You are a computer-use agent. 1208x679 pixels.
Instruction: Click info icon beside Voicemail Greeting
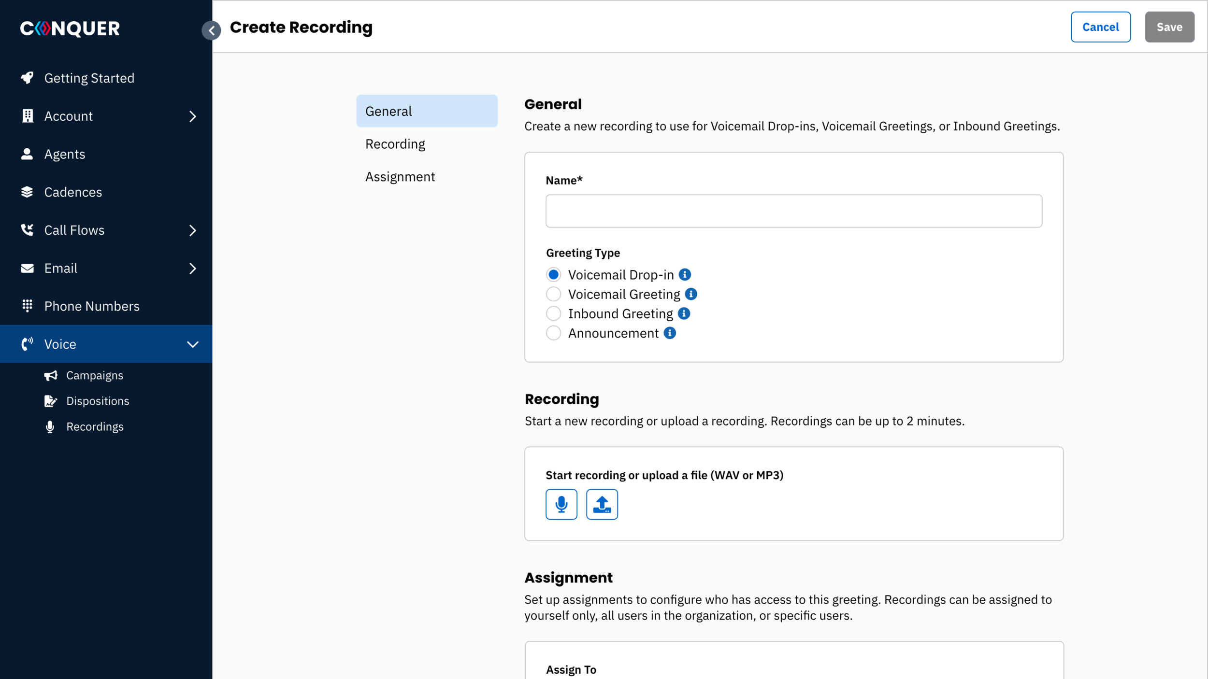click(691, 294)
